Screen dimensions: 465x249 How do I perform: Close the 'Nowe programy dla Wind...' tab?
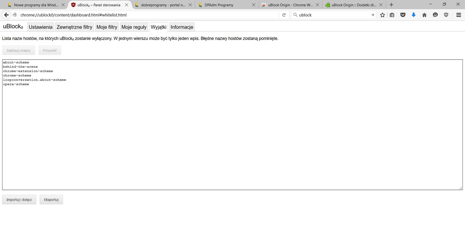pos(63,5)
